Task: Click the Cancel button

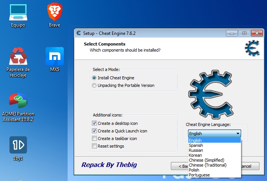Action: (x=250, y=166)
